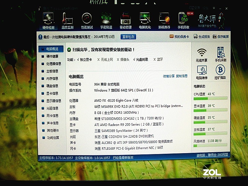Click OS value Windows 7 旗舰版 64位
Image resolution: width=248 pixels, height=186 pixels.
click(123, 90)
